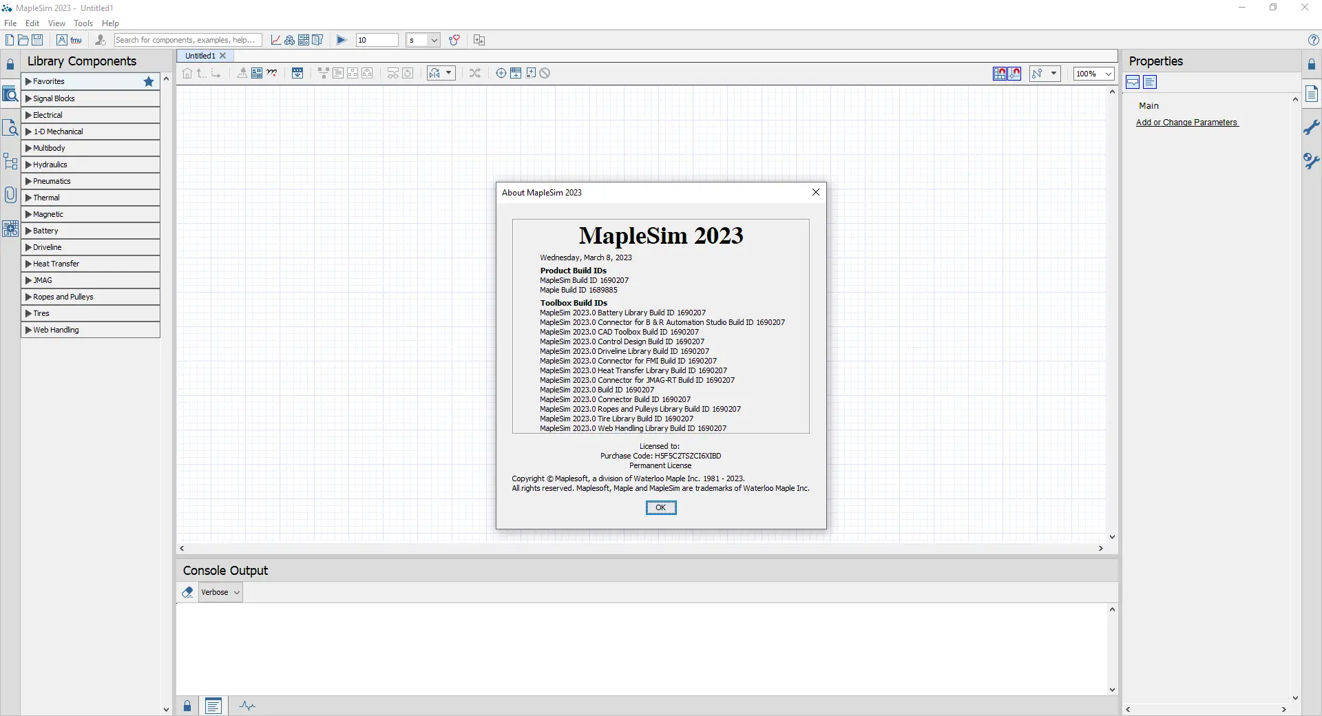Toggle the Properties panel lock
This screenshot has height=716, width=1322.
(x=1312, y=65)
